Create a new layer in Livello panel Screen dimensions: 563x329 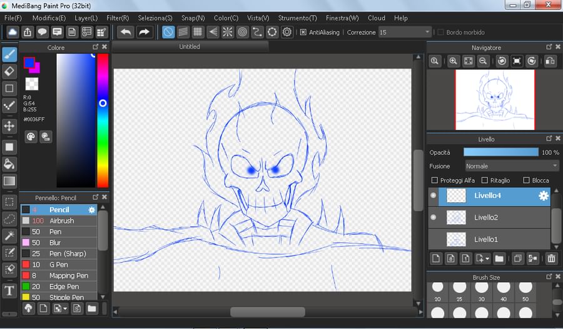pos(436,258)
